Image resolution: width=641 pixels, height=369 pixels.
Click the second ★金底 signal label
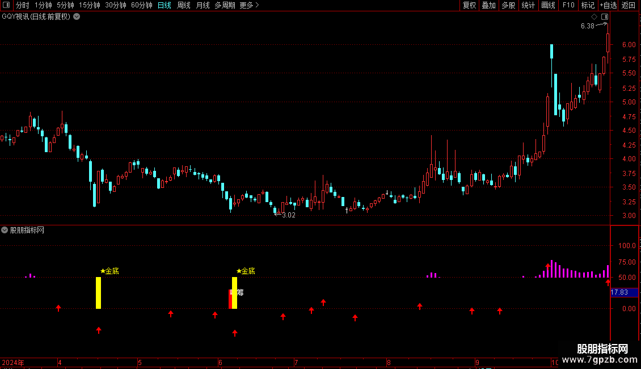[246, 271]
